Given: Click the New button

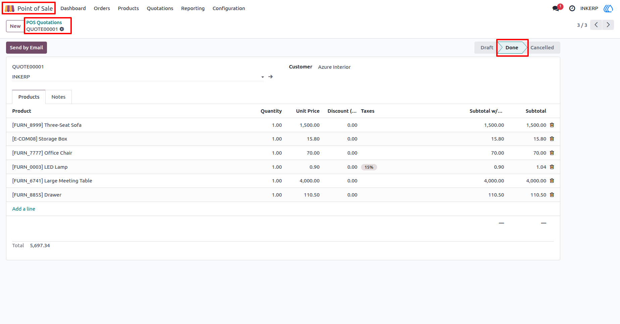Looking at the screenshot, I should (x=15, y=26).
